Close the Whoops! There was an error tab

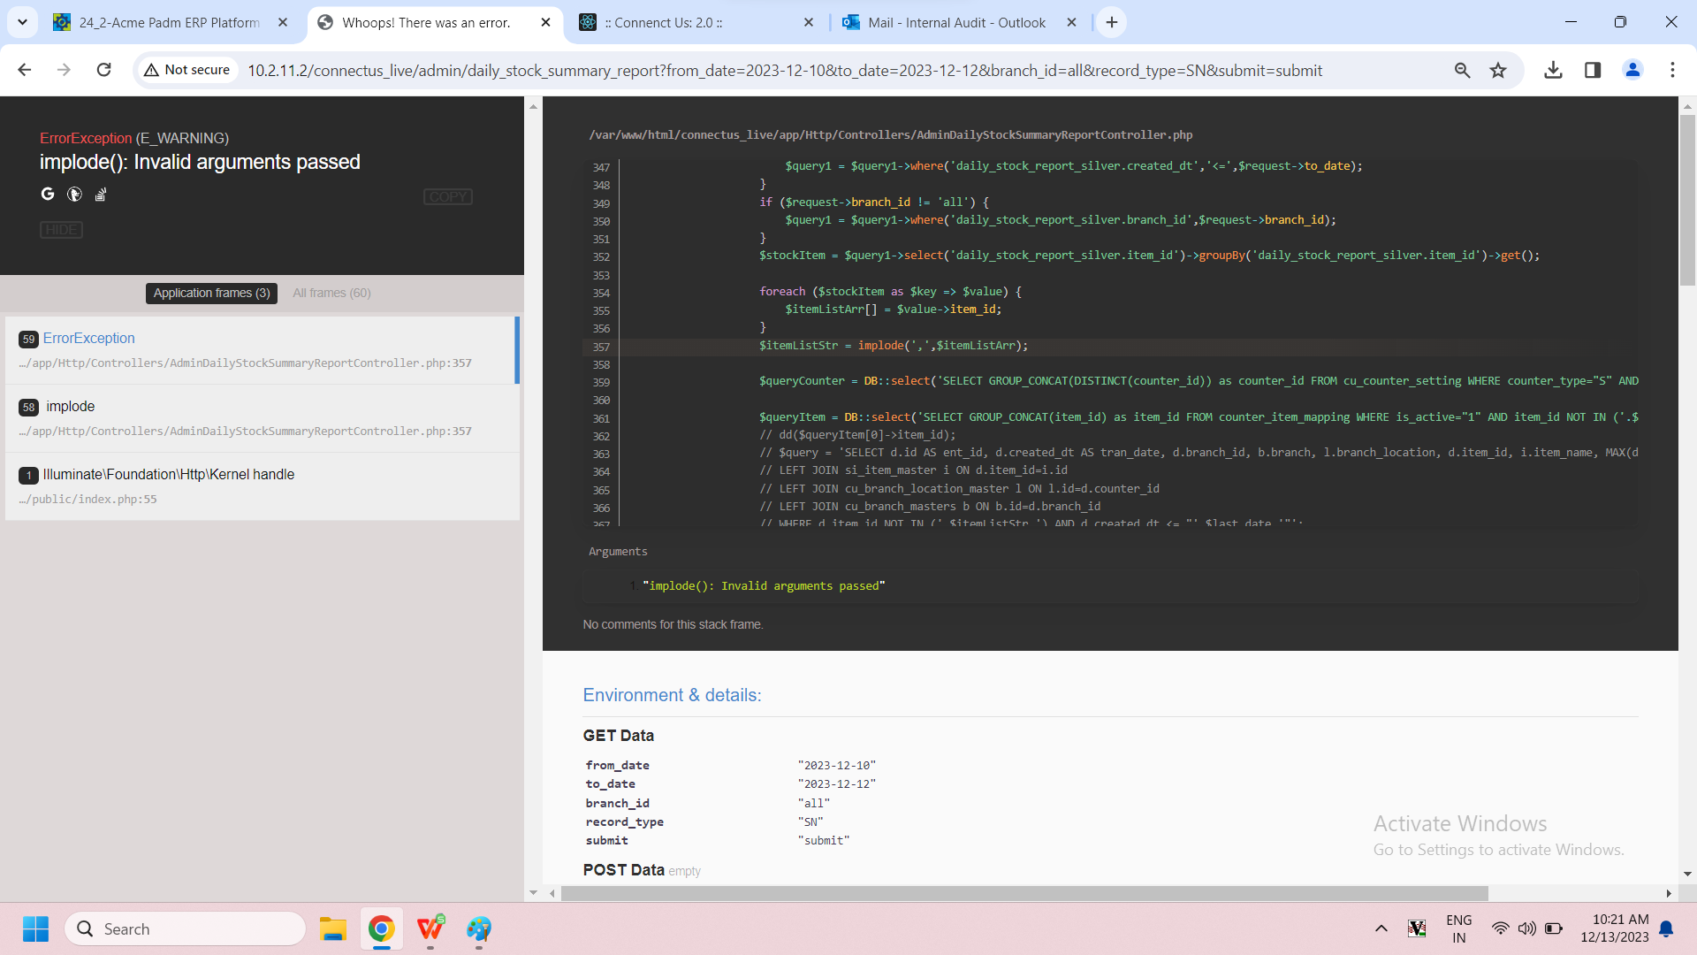tap(546, 22)
